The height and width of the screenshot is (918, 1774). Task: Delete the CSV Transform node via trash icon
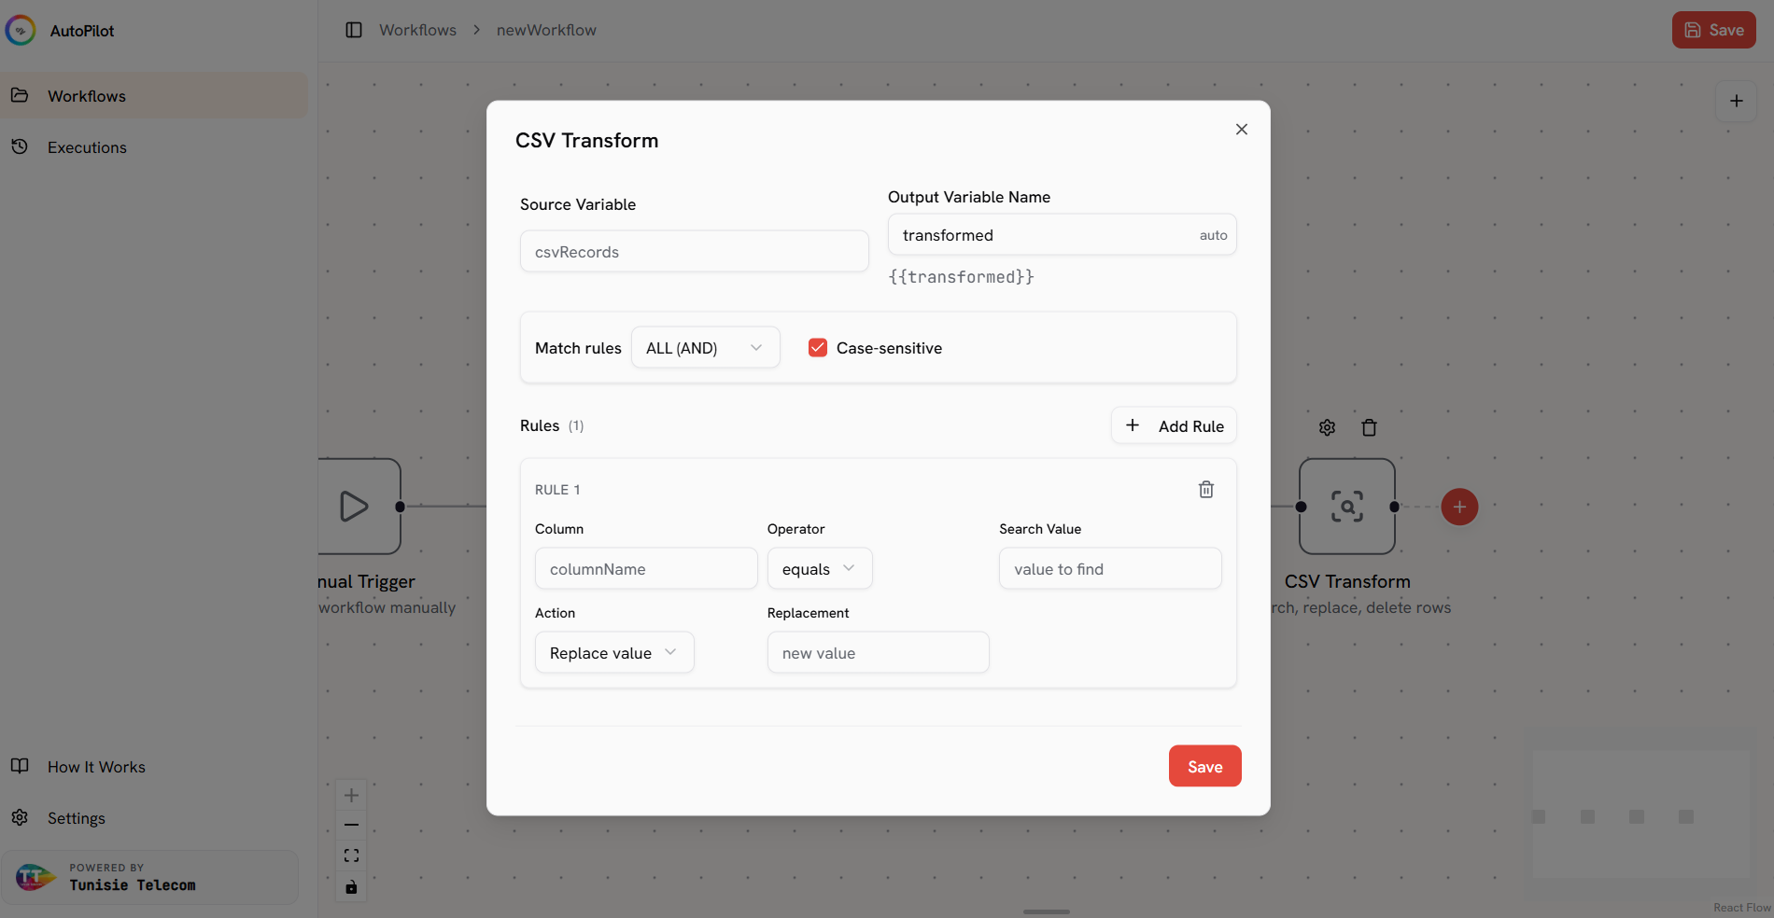(1369, 427)
